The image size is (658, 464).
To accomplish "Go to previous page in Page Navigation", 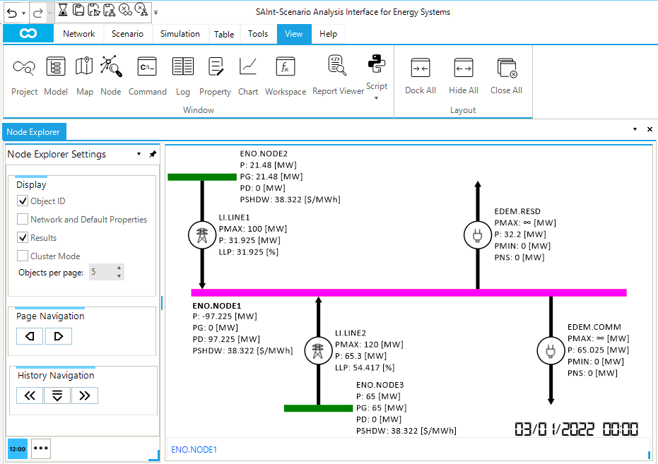I will point(30,336).
